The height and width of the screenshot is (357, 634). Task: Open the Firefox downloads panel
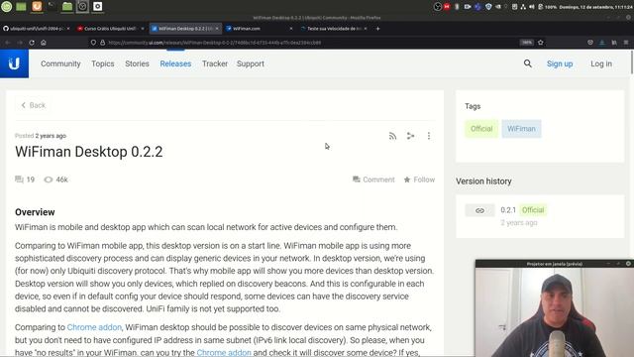(602, 43)
